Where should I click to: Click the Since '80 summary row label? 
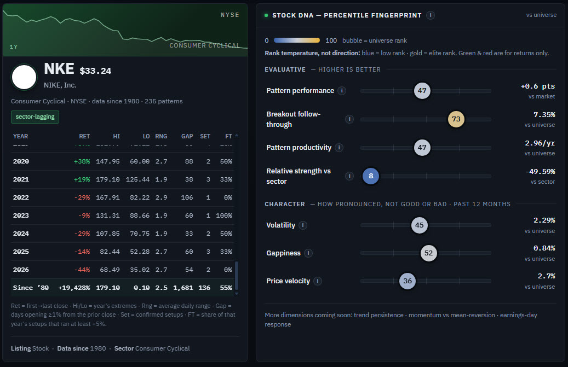(x=31, y=288)
